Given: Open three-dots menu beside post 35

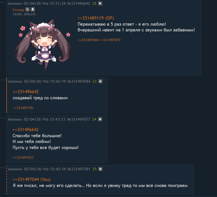Looking at the screenshot, I should click(x=3, y=168).
